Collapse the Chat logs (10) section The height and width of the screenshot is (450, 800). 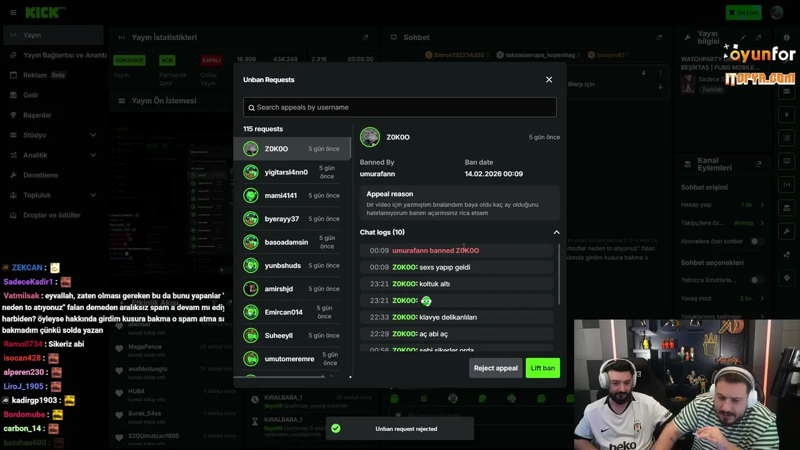(x=556, y=232)
